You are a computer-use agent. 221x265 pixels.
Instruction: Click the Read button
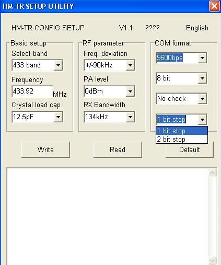pyautogui.click(x=118, y=149)
